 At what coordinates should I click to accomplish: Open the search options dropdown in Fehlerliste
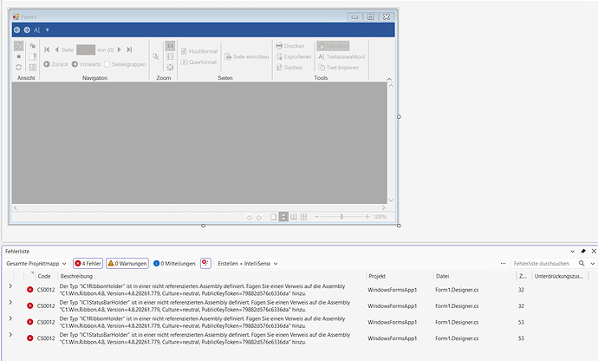593,264
